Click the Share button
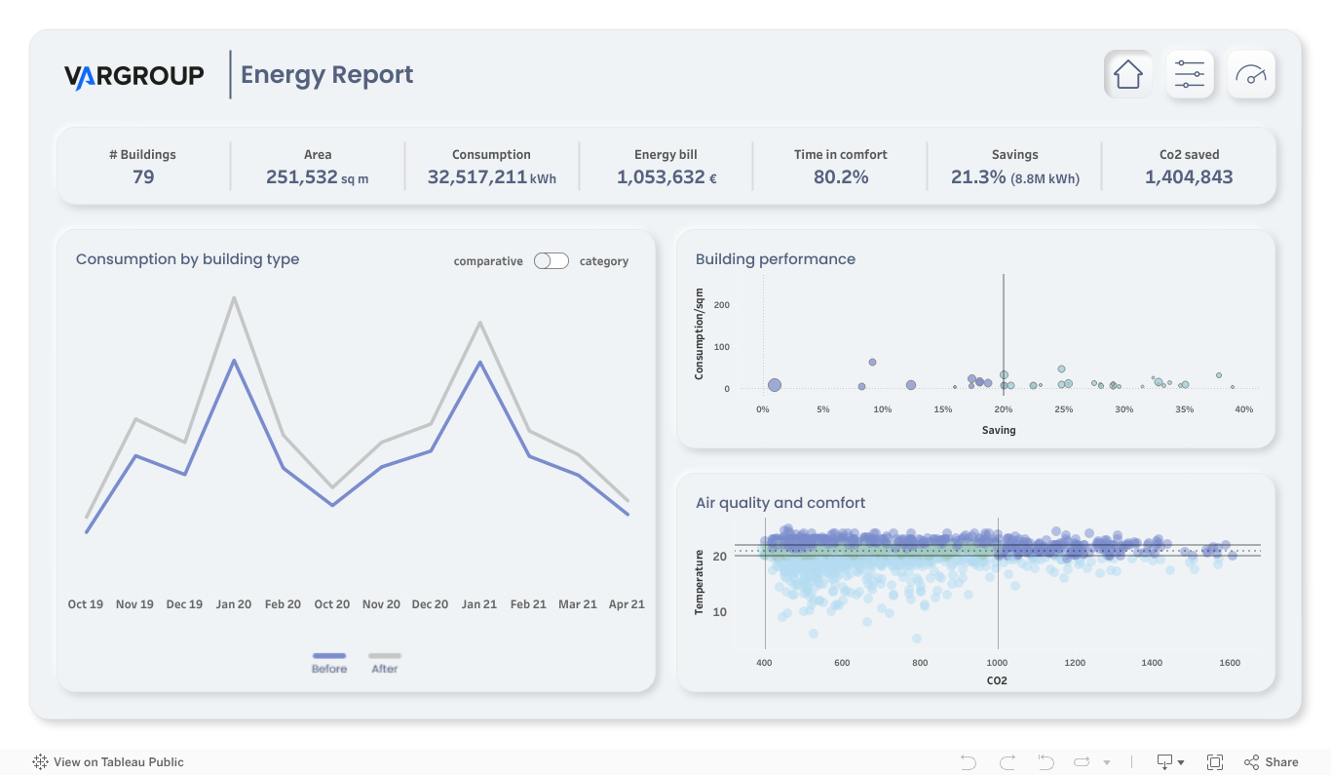 click(1272, 762)
